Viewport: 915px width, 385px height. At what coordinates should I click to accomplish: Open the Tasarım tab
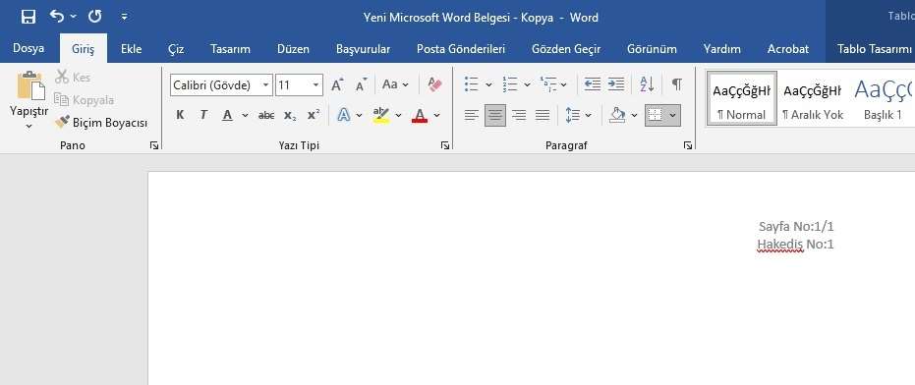point(231,49)
